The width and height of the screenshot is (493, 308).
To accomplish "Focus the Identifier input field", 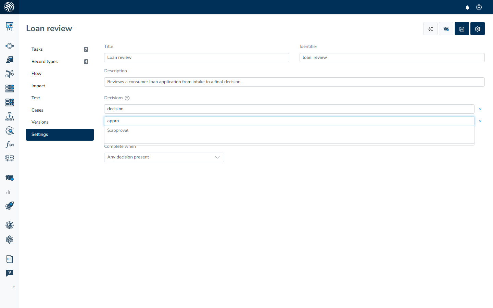I will click(x=392, y=57).
